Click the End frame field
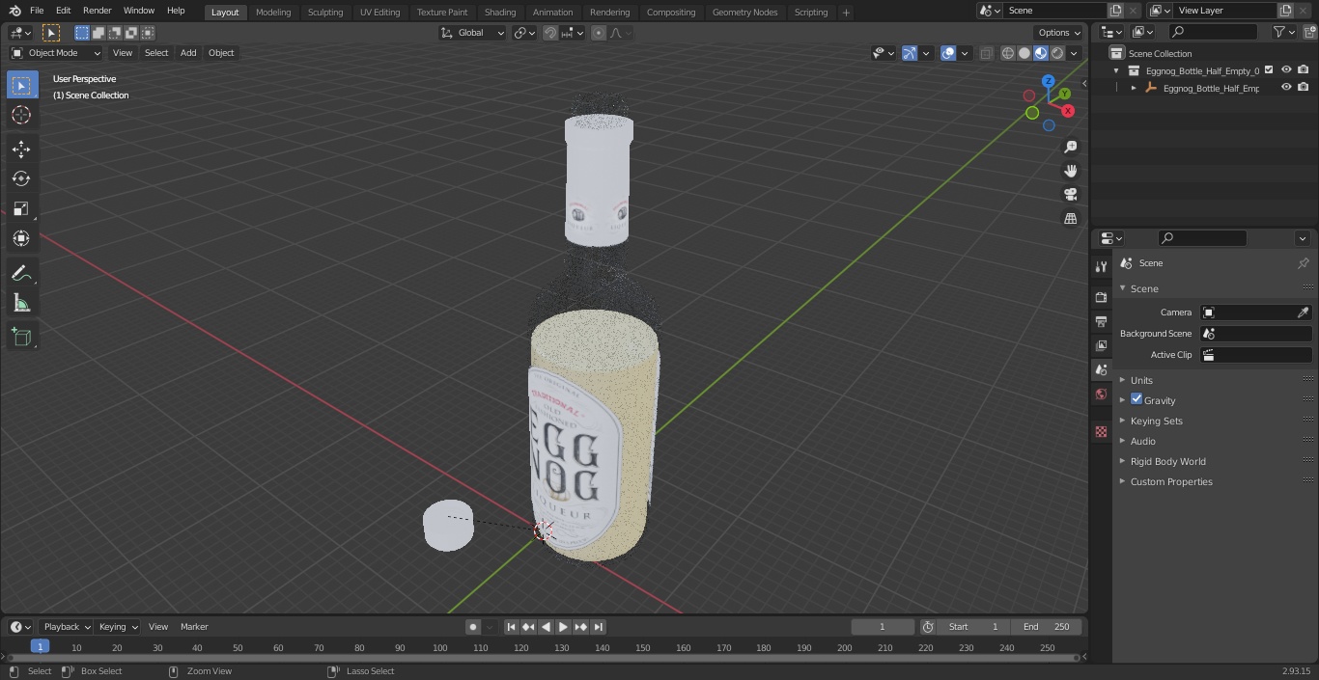Screen dimensions: 1319x680 (1047, 627)
